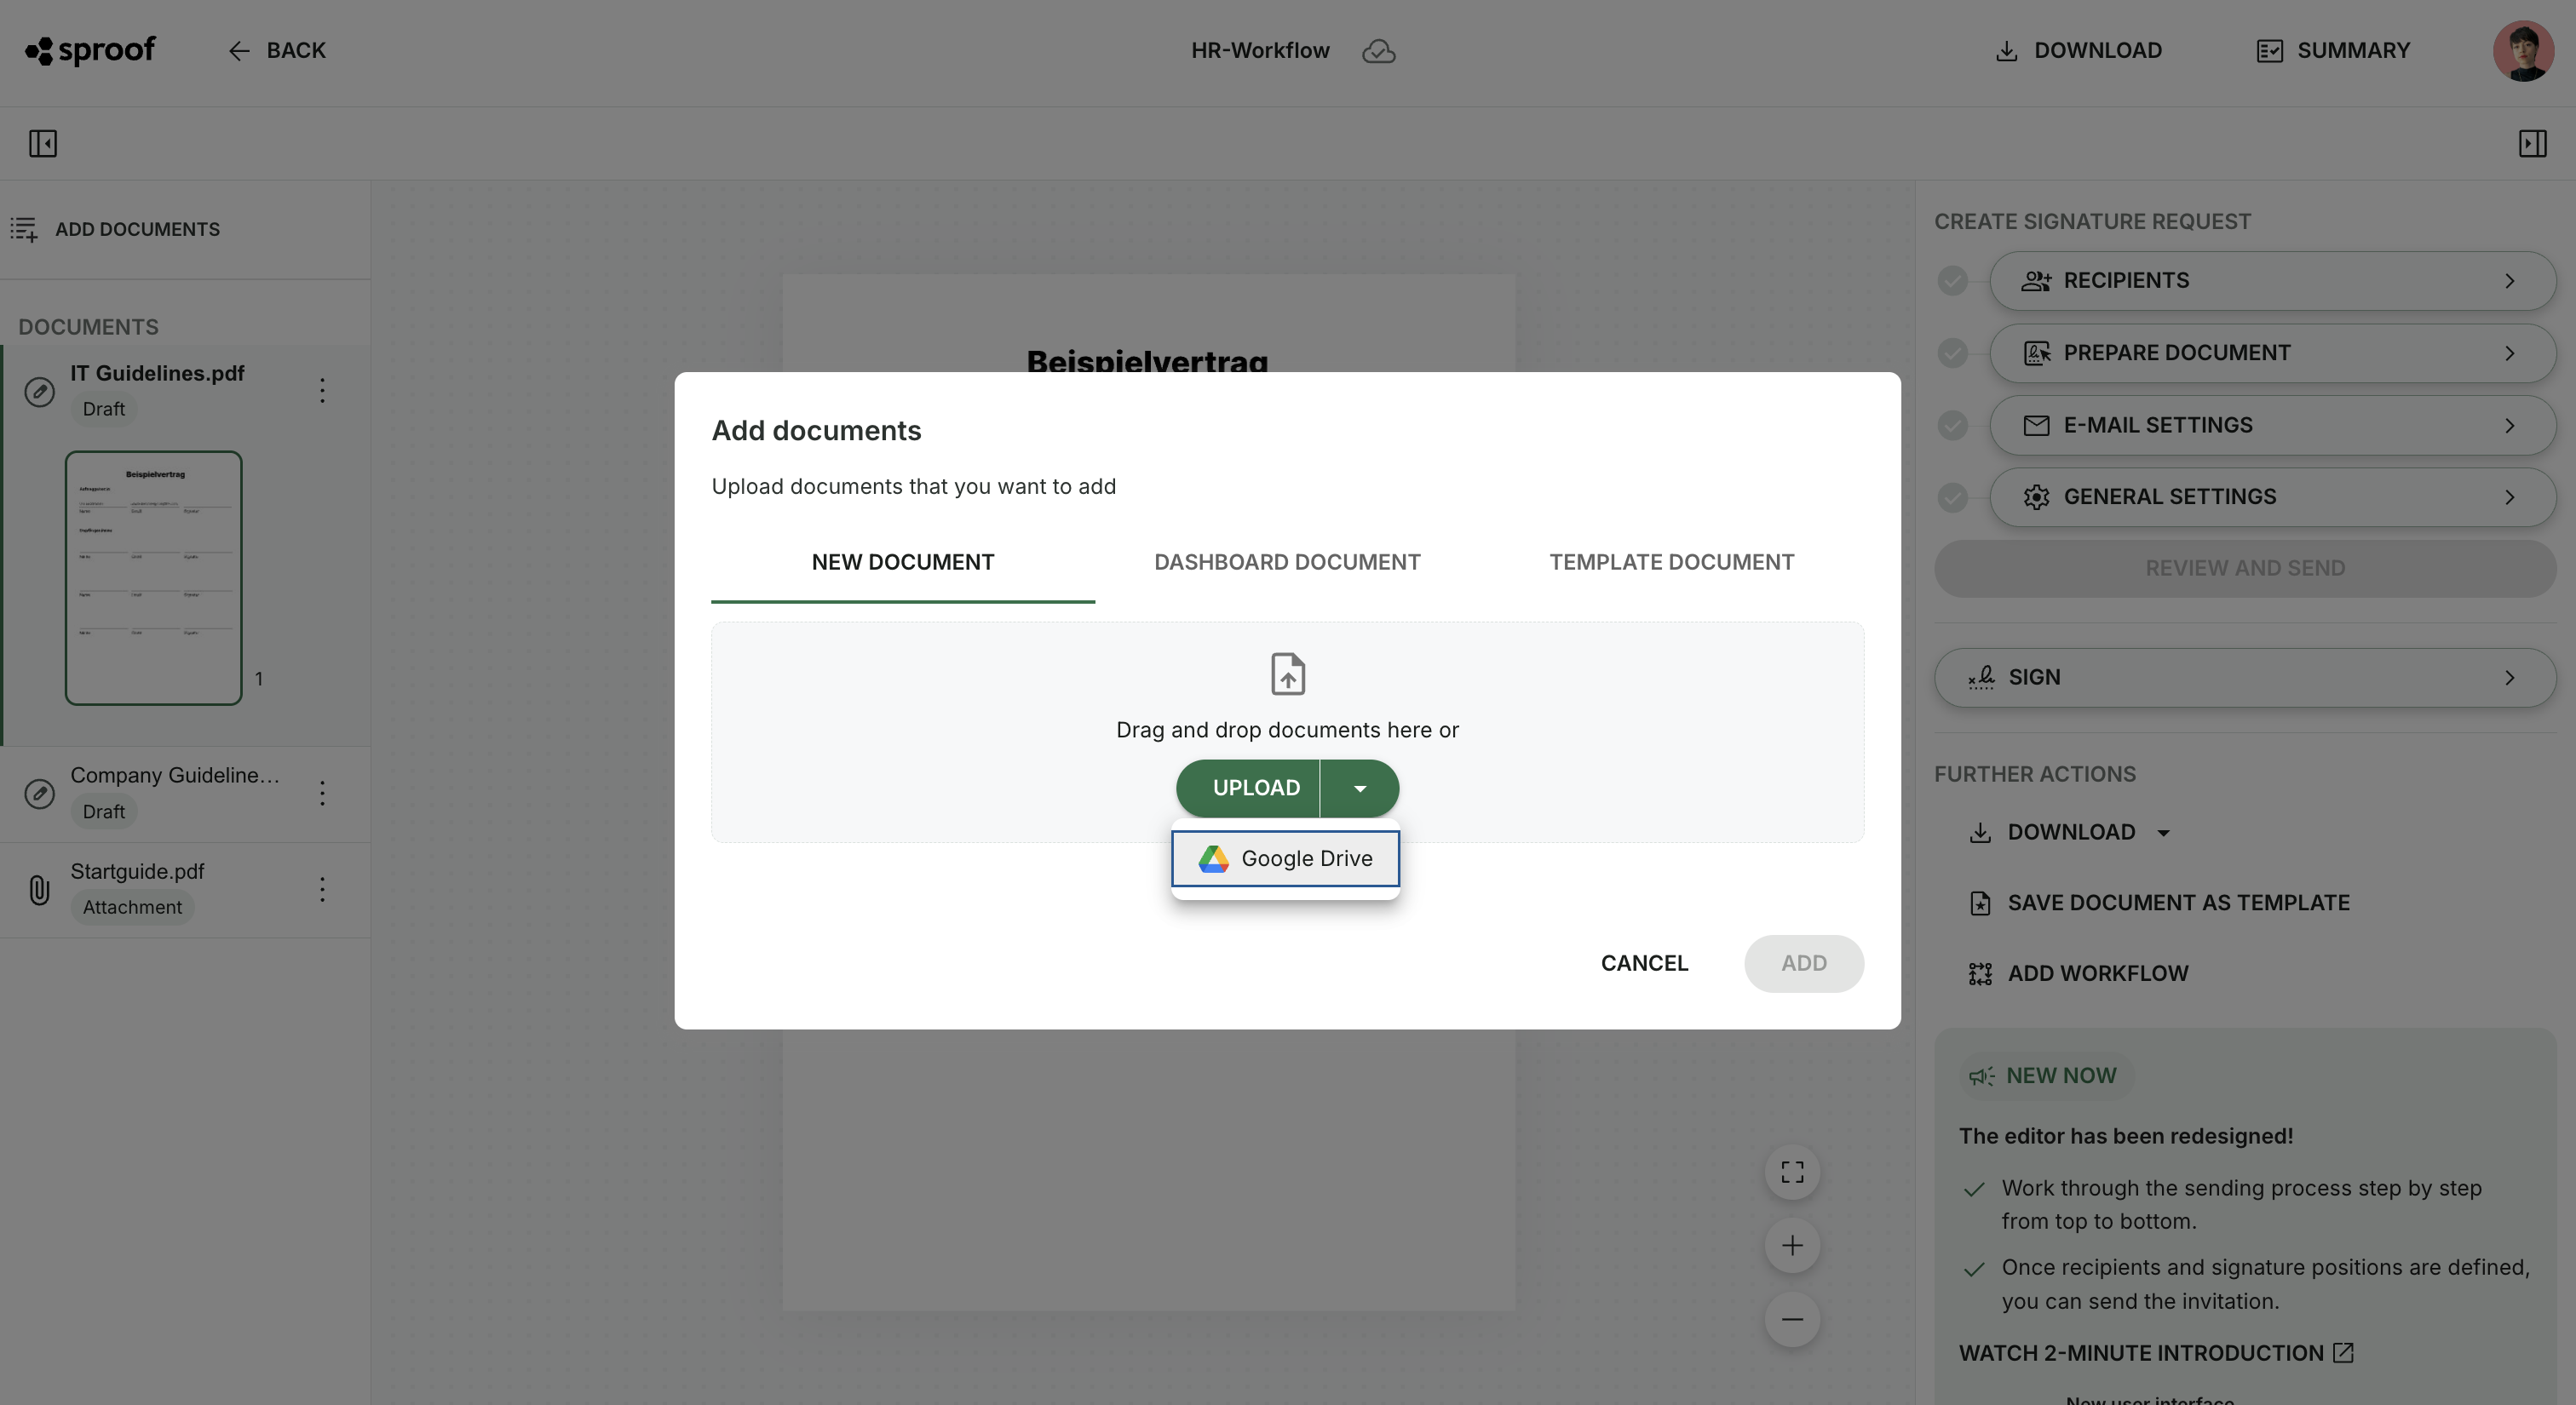Collapse the left sidebar panel icon
Viewport: 2576px width, 1405px height.
pos(43,144)
